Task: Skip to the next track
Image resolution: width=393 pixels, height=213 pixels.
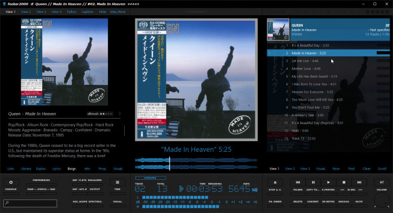Action: coord(359,183)
